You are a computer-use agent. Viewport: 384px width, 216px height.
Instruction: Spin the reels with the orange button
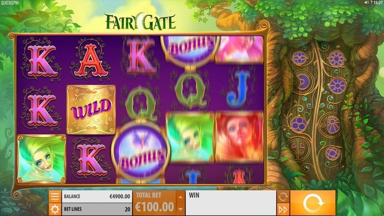click(313, 203)
